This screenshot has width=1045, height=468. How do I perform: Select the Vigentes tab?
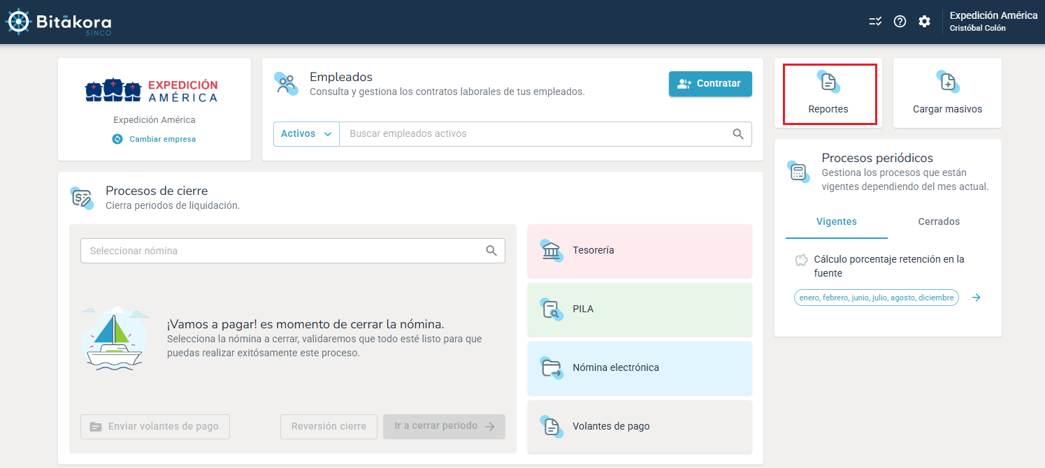coord(836,221)
